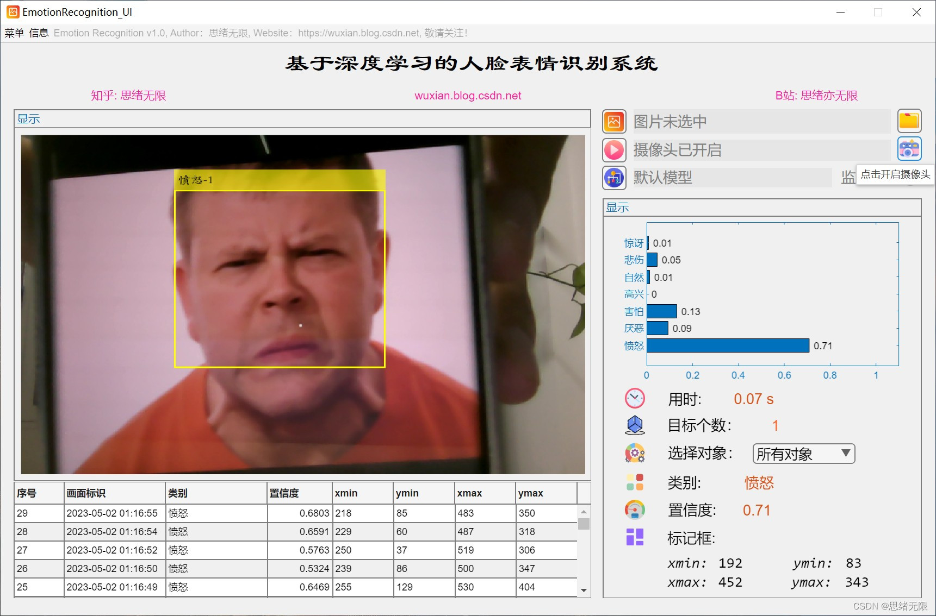
Task: Click the results table scrollbar thumb
Action: point(584,524)
